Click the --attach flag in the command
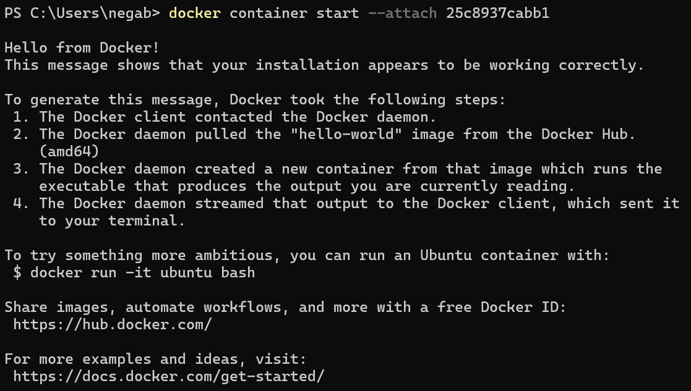The height and width of the screenshot is (391, 691). tap(402, 13)
